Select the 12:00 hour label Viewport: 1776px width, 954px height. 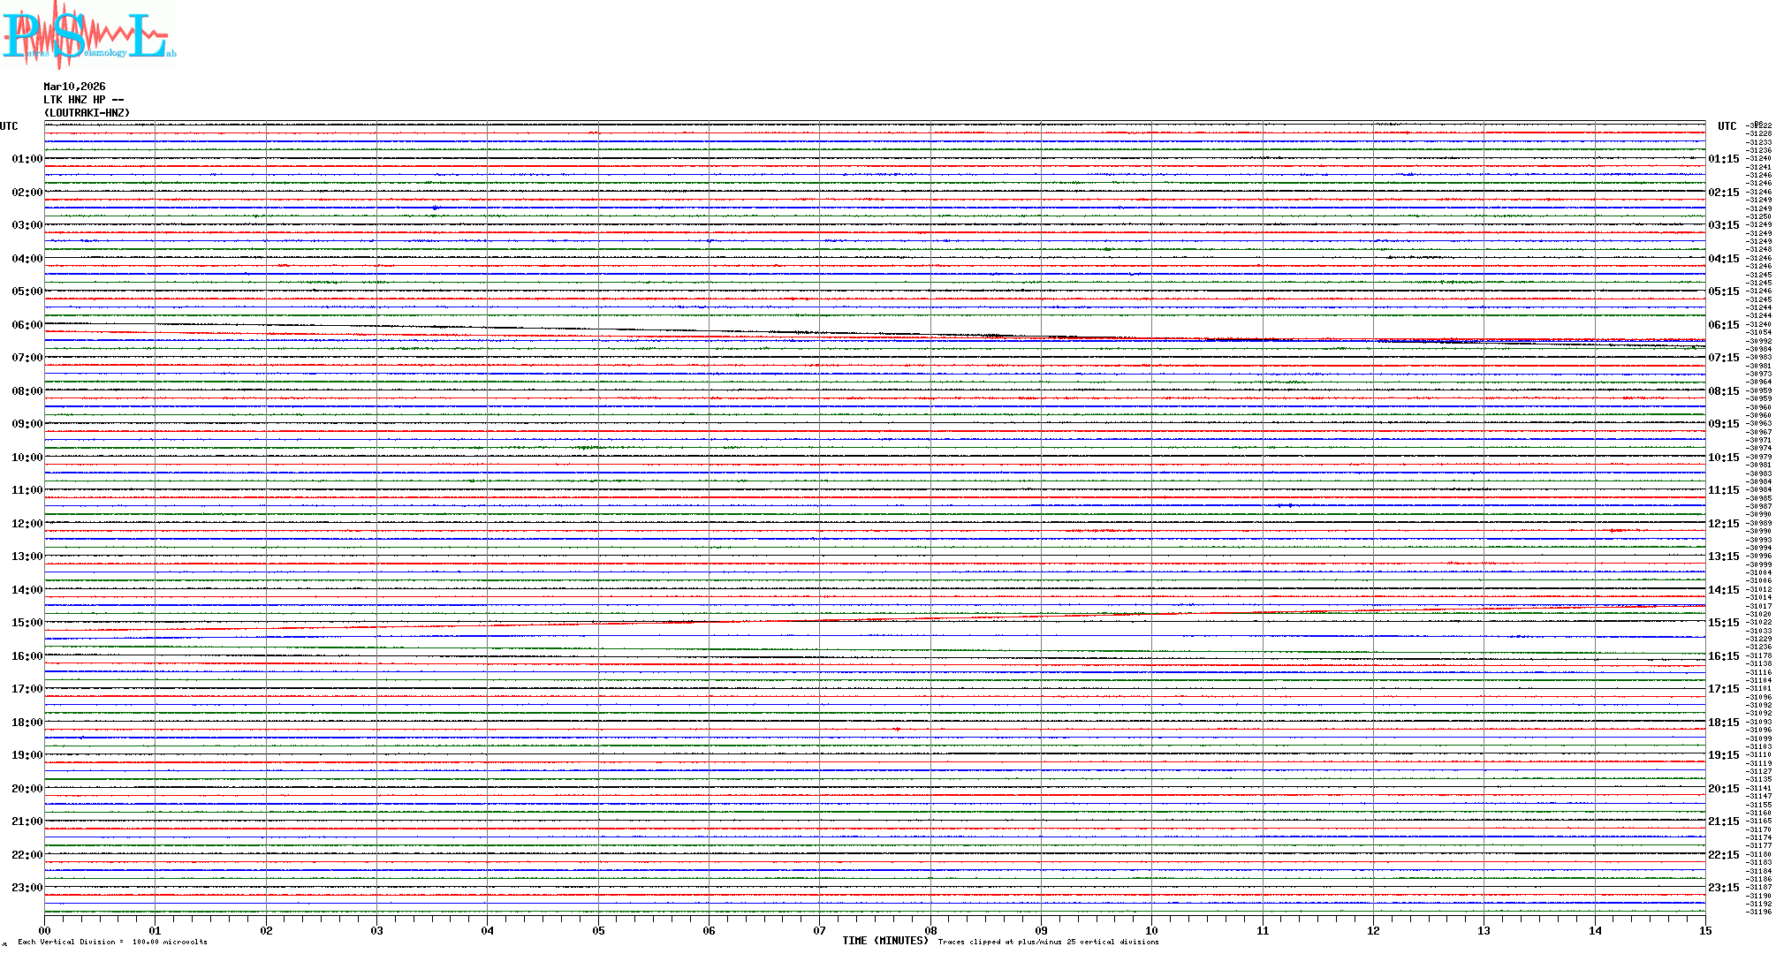pyautogui.click(x=27, y=524)
